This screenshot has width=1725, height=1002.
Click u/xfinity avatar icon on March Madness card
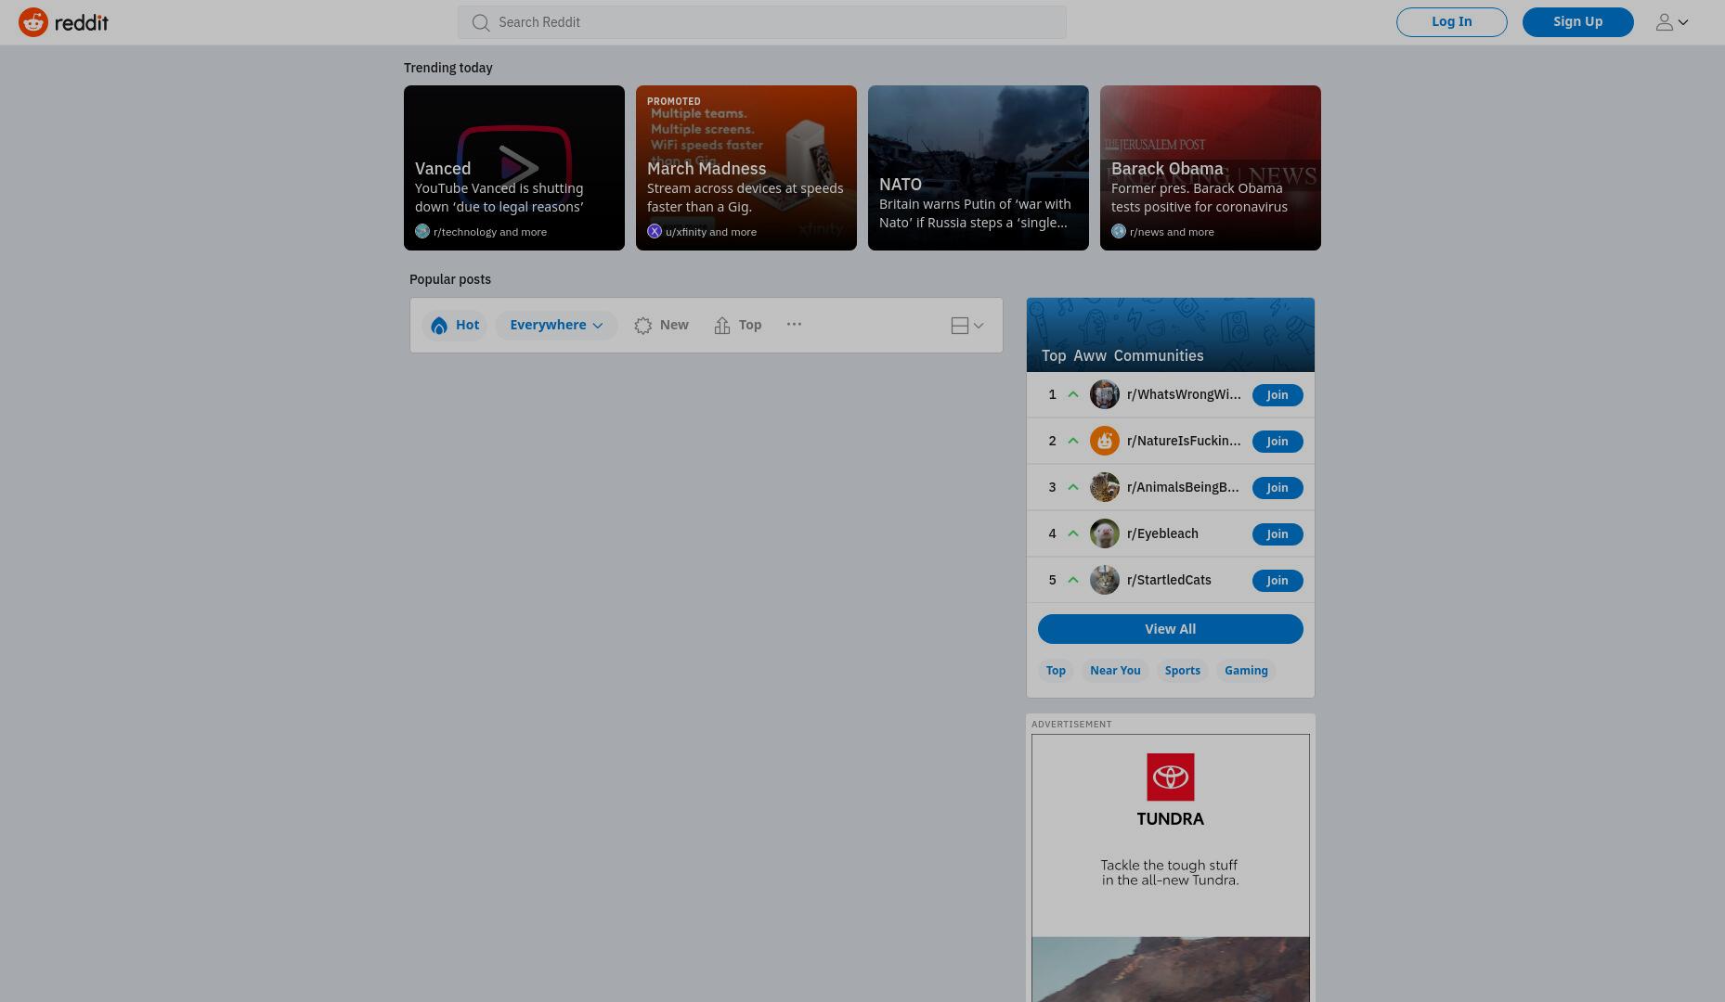(655, 232)
